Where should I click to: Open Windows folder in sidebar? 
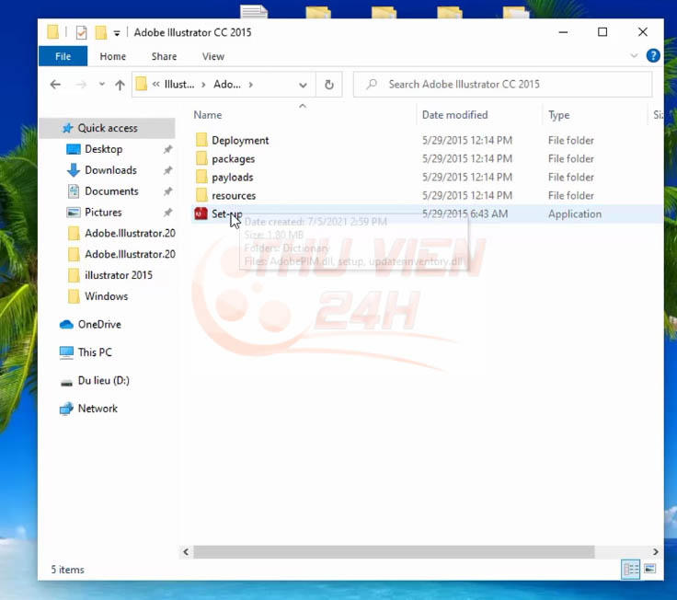click(x=106, y=296)
